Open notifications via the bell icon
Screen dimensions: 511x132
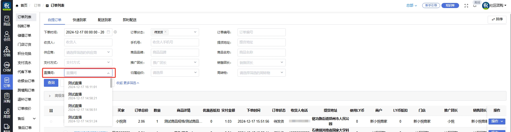(475, 6)
